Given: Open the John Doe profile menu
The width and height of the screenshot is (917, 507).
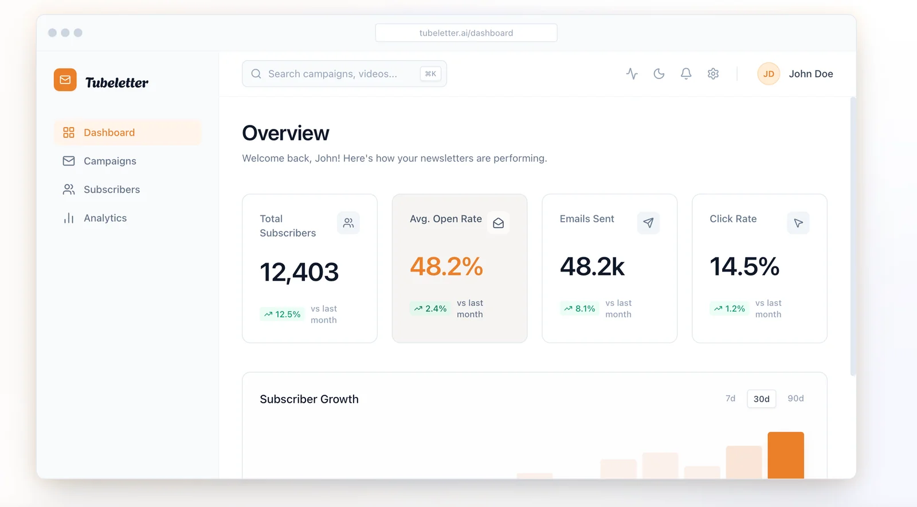Looking at the screenshot, I should click(x=810, y=74).
